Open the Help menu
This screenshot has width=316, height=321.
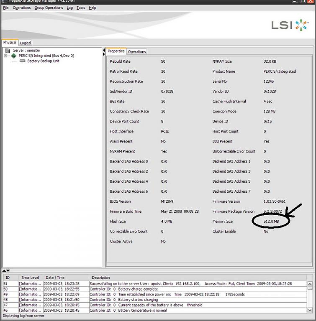92,8
